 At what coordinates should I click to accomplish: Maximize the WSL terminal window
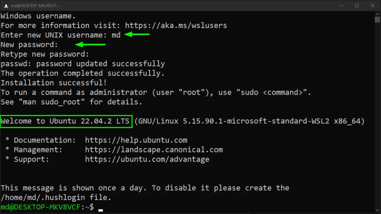357,5
